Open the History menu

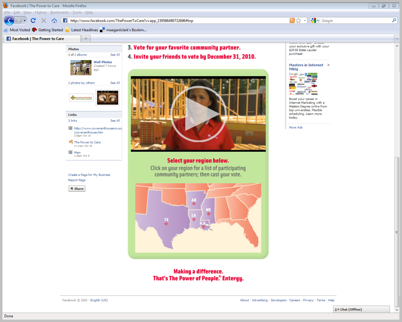(x=41, y=12)
